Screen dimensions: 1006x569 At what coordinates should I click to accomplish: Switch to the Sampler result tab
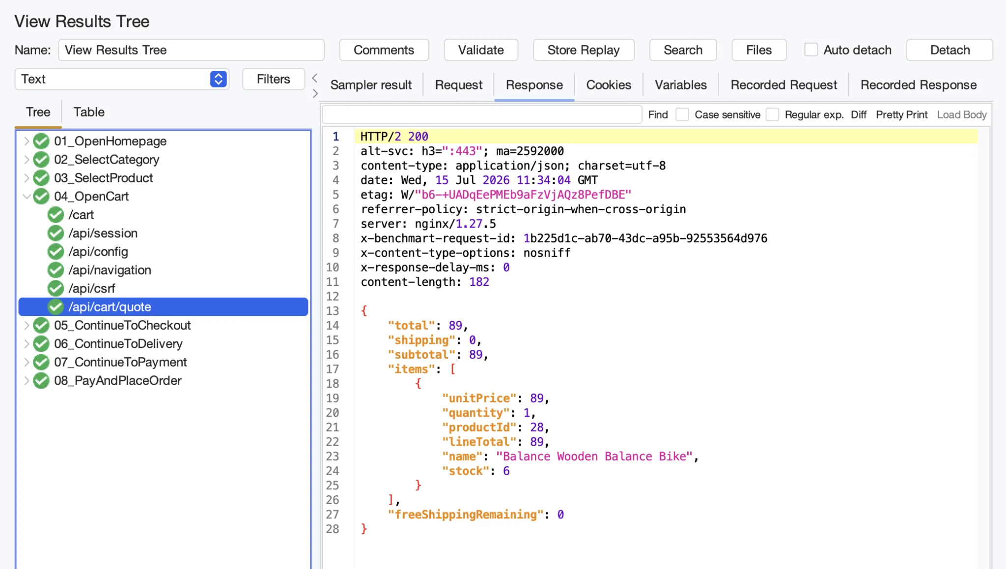[x=371, y=85]
